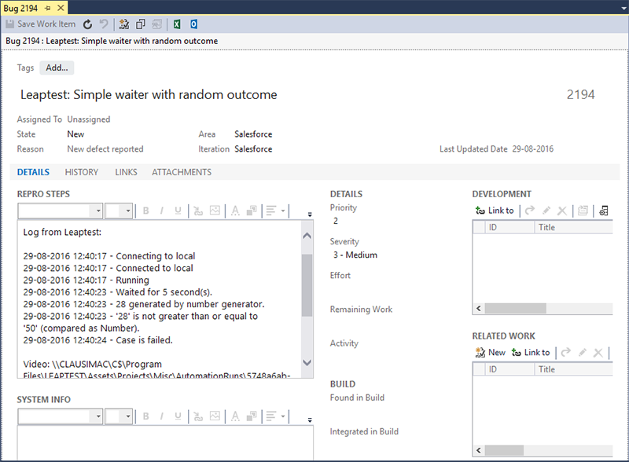The width and height of the screenshot is (629, 462).
Task: Toggle Italic in Repro Steps editor
Action: (162, 211)
